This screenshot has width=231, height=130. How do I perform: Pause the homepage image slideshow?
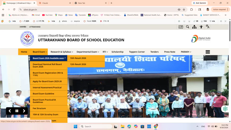tap(17, 111)
